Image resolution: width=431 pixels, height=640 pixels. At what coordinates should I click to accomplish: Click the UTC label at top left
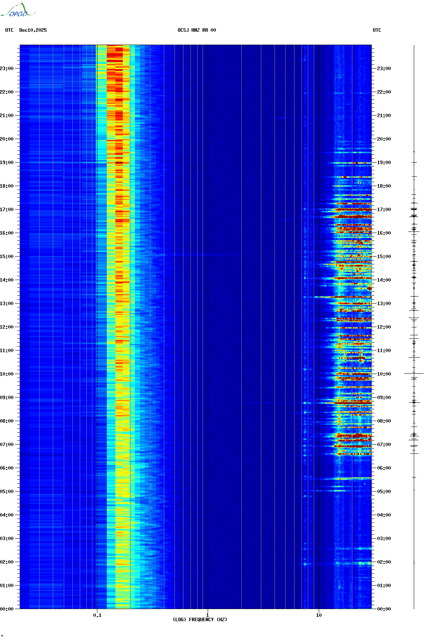[x=9, y=30]
